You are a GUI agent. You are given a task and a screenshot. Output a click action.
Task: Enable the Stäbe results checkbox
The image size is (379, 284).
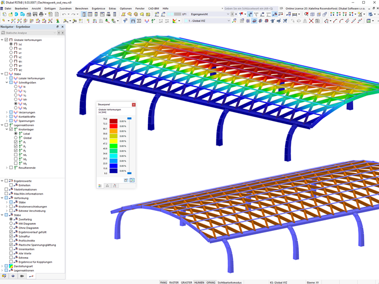tap(6, 74)
